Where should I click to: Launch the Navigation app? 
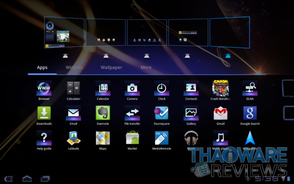(250, 140)
